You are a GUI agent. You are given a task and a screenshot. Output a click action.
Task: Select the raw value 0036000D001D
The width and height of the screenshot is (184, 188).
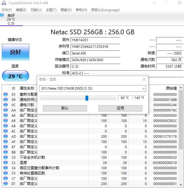(x=165, y=163)
